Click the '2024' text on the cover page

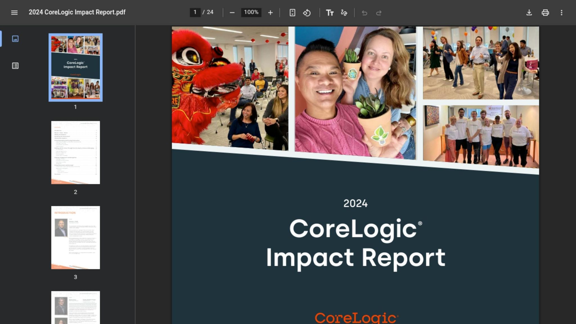355,203
